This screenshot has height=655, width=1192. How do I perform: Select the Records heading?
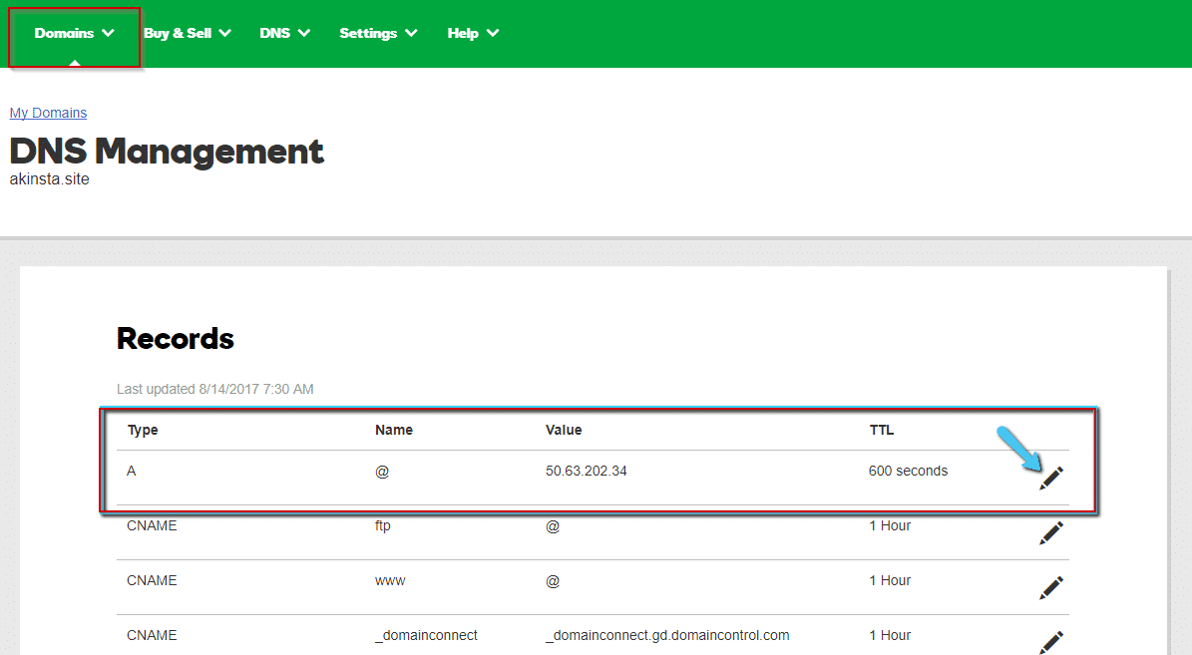[176, 339]
